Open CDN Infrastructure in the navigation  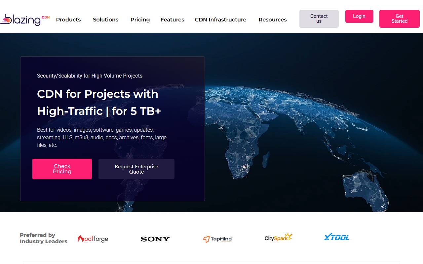(x=220, y=20)
